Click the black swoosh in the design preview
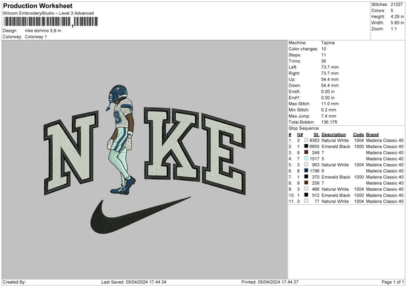The image size is (407, 287). 140,215
